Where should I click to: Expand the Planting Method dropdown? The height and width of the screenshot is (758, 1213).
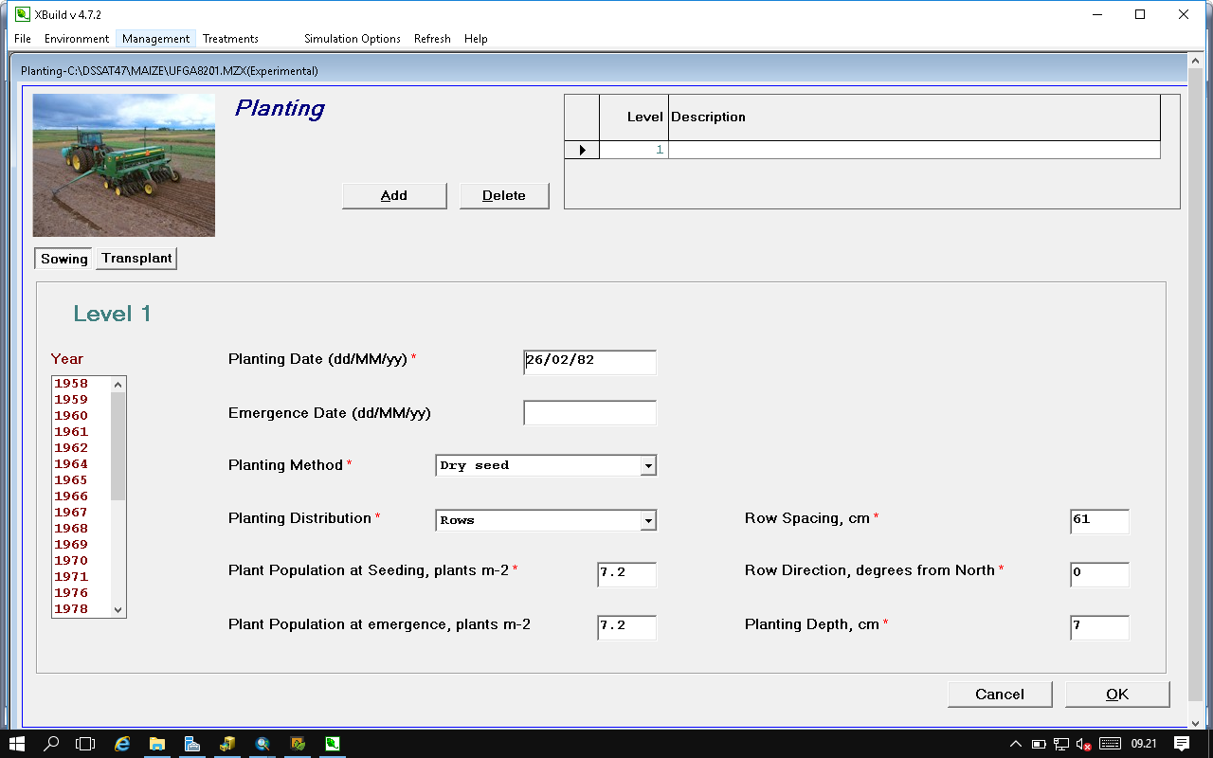(x=648, y=465)
